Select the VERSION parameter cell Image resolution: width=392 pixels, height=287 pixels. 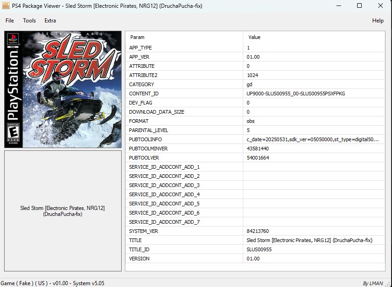point(184,259)
